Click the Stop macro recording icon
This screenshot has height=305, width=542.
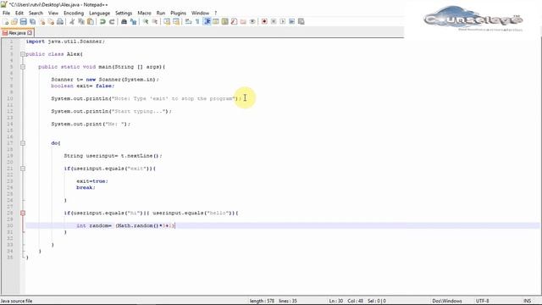click(274, 21)
